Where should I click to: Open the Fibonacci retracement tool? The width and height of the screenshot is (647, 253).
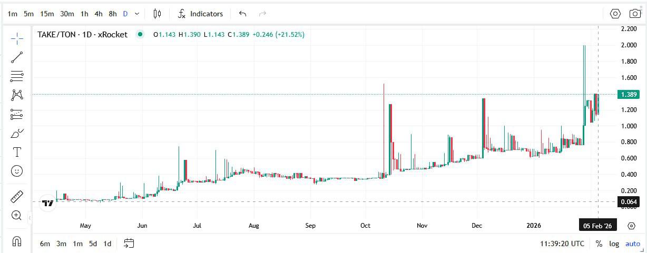17,76
